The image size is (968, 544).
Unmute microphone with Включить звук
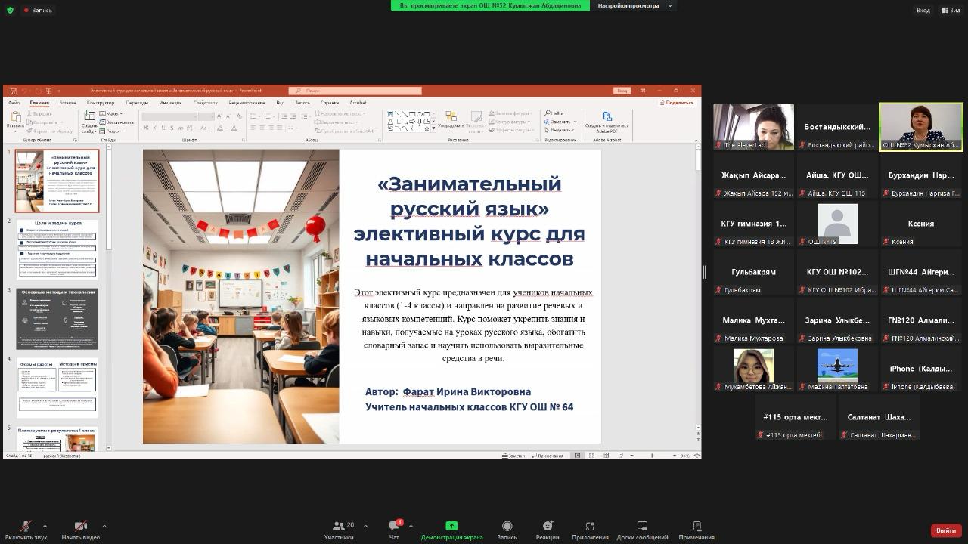coord(26,530)
